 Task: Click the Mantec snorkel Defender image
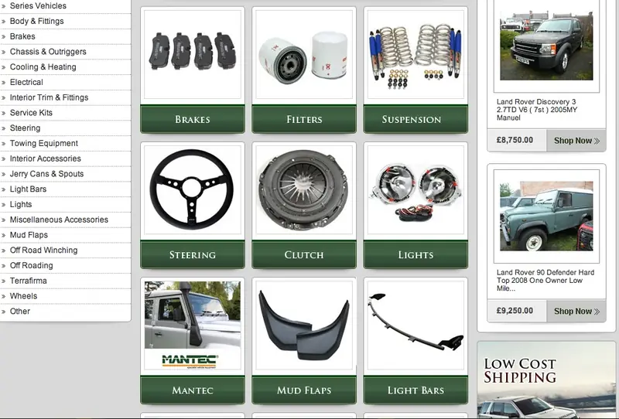(x=193, y=325)
